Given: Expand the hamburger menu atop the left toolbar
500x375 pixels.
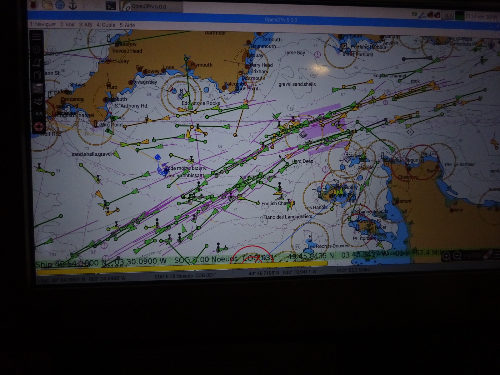Looking at the screenshot, I should point(37,37).
